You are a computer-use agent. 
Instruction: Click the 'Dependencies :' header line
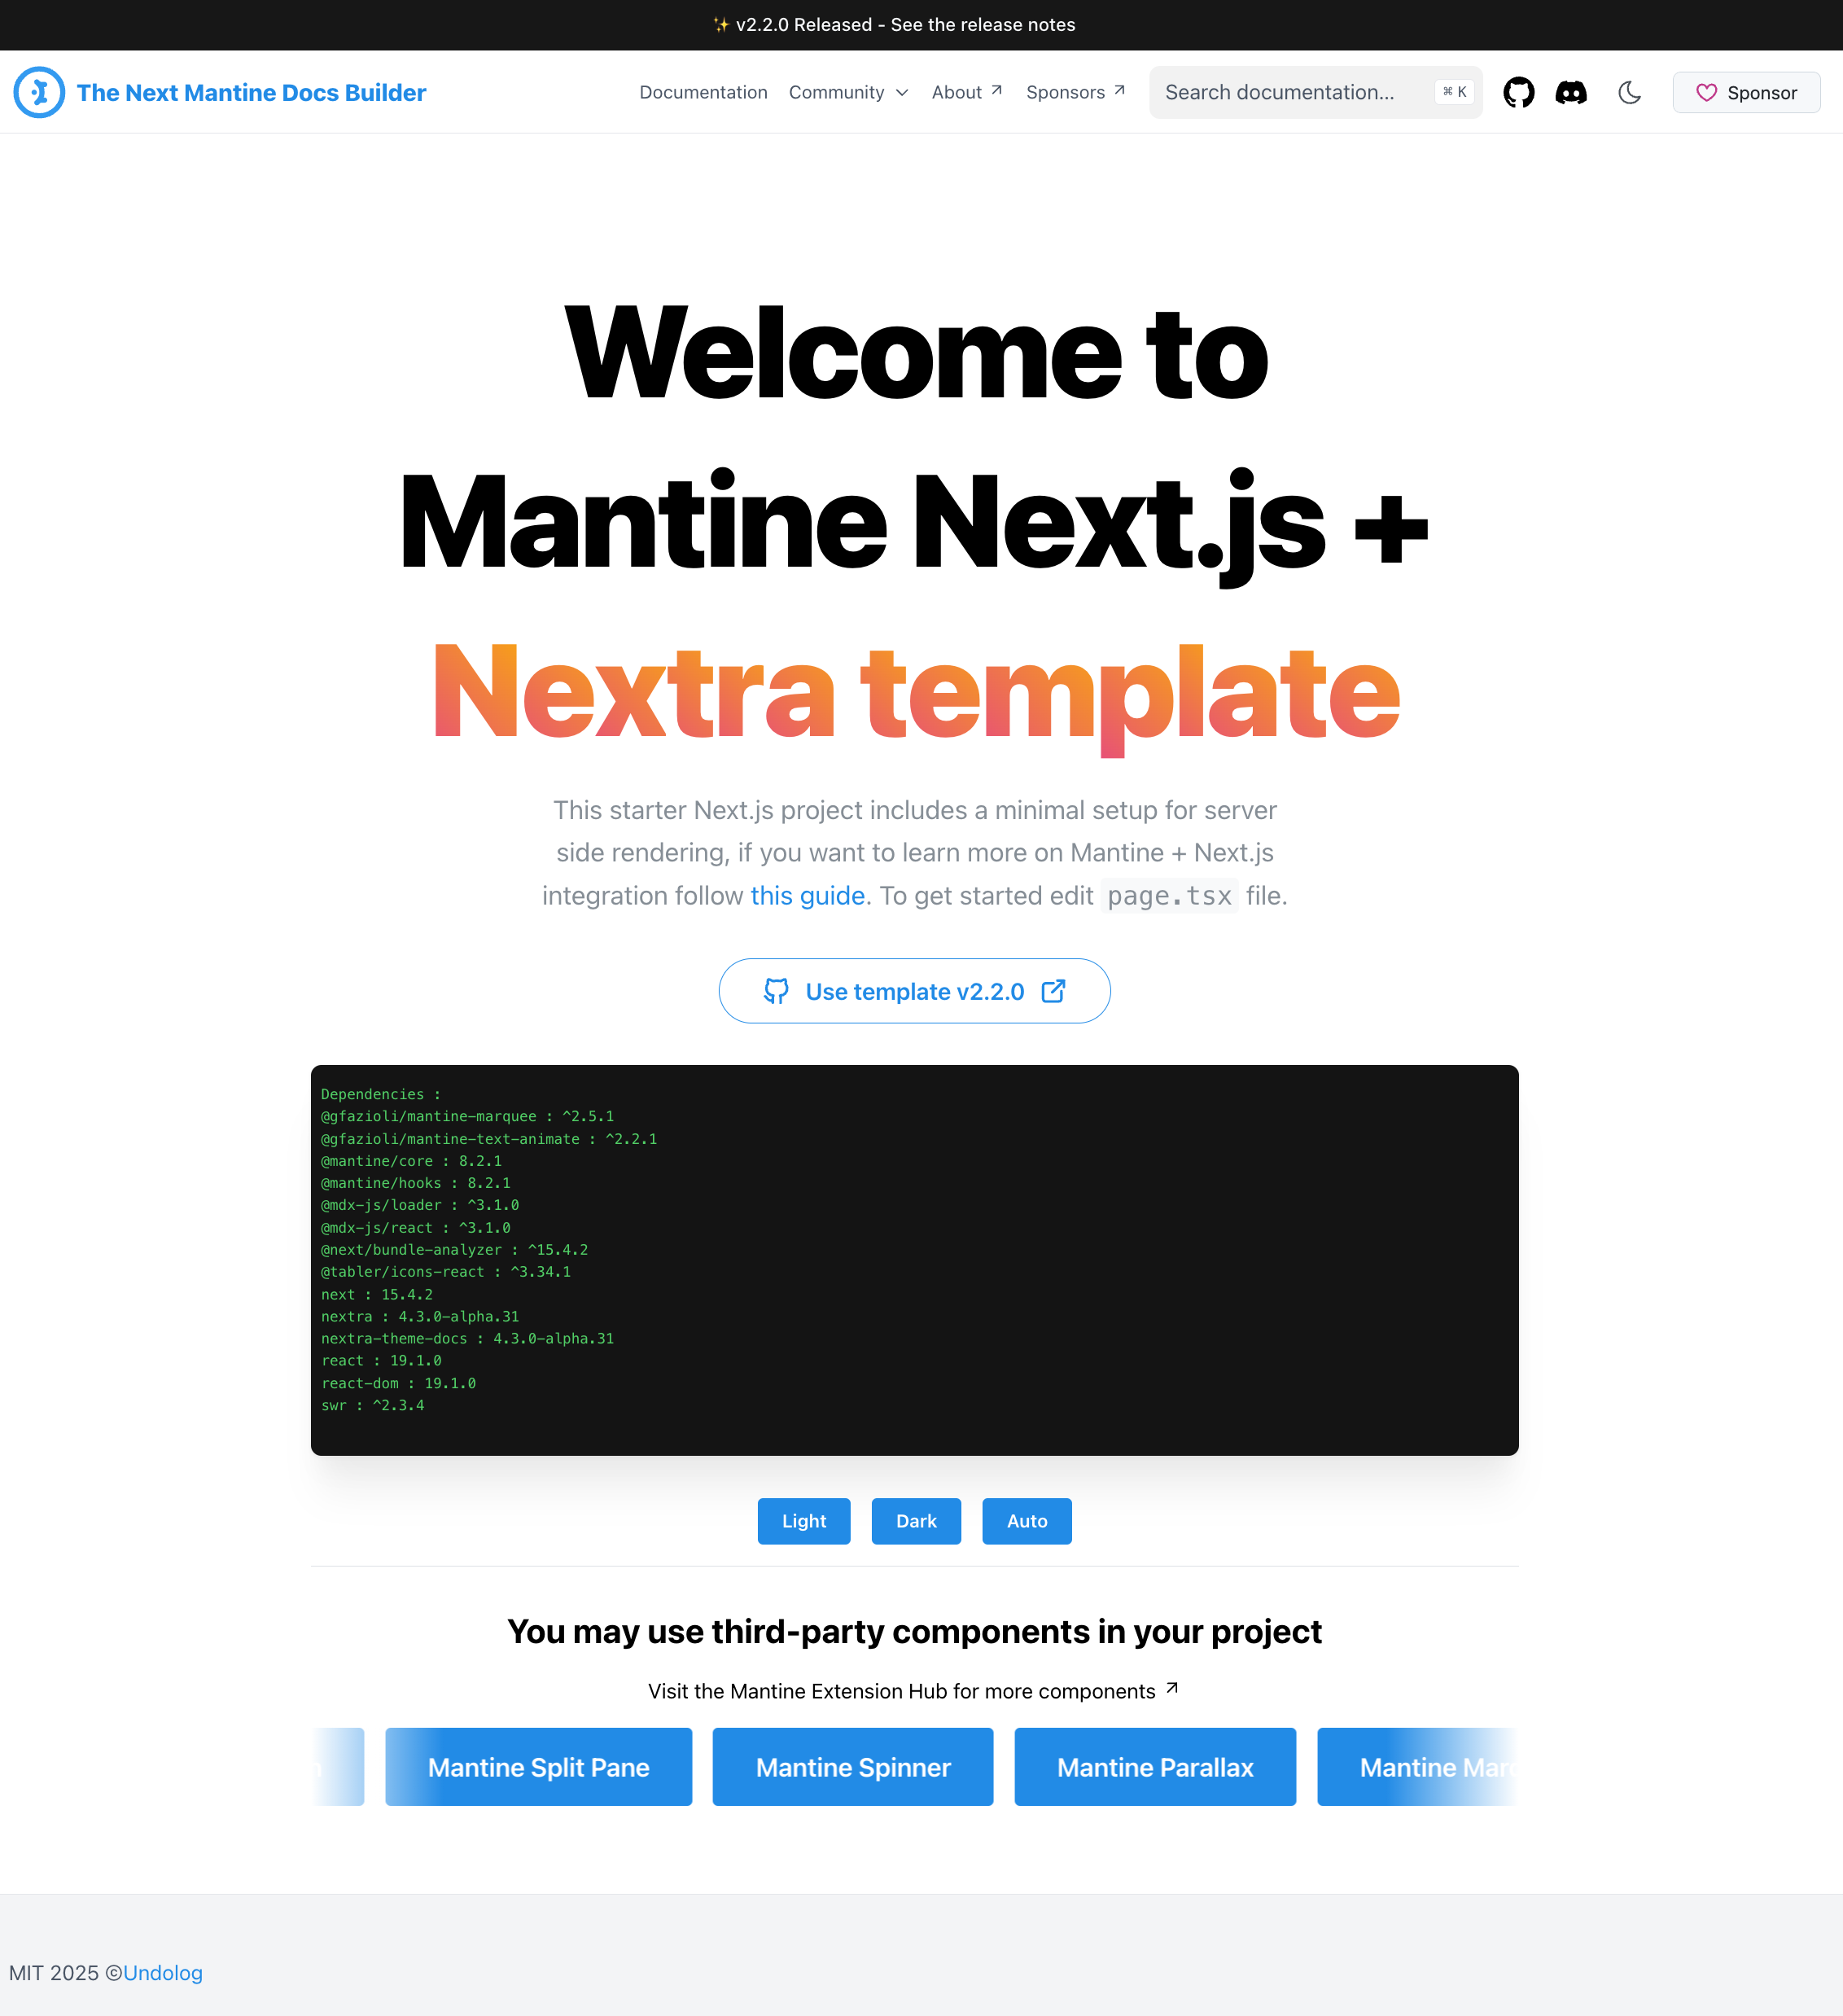click(x=381, y=1094)
